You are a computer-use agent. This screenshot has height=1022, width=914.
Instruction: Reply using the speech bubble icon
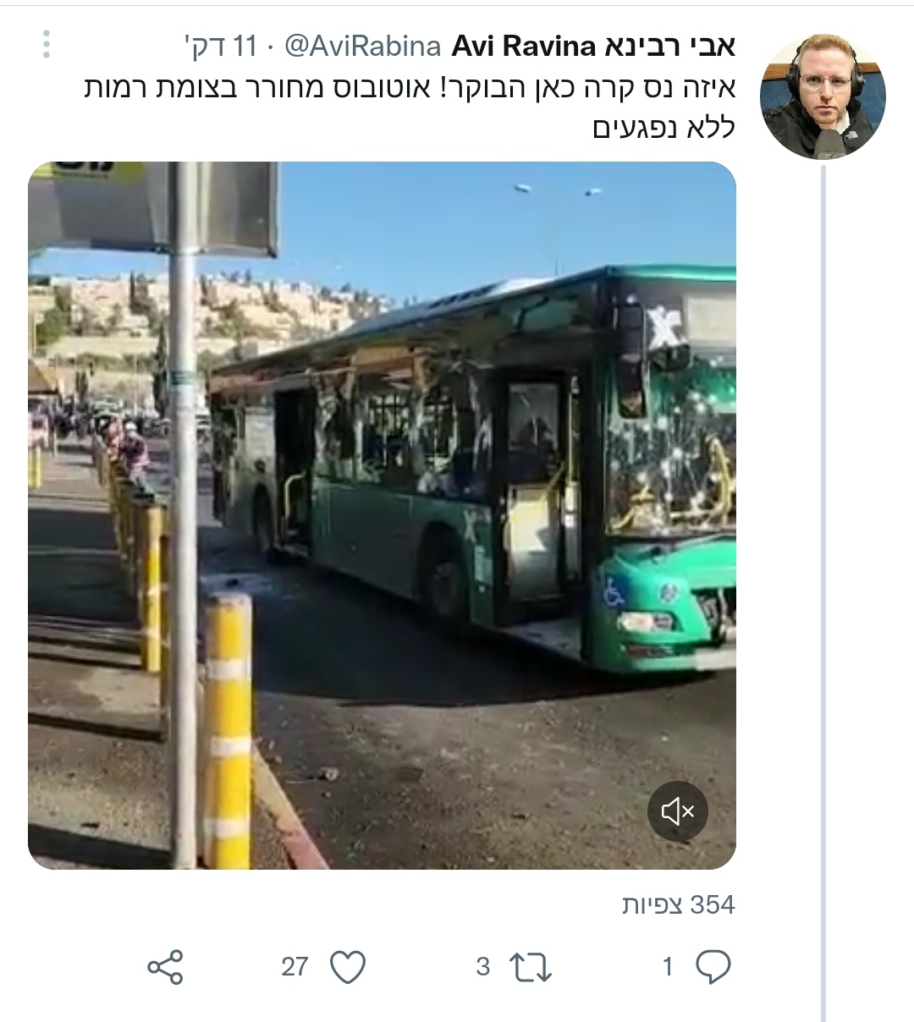pos(713,967)
